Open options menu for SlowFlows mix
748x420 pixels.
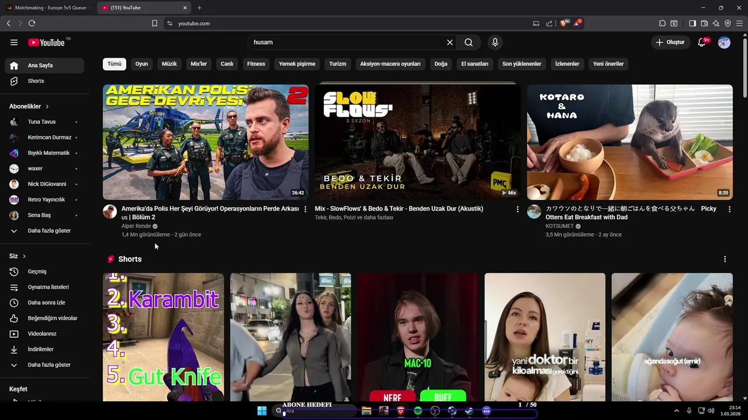517,209
